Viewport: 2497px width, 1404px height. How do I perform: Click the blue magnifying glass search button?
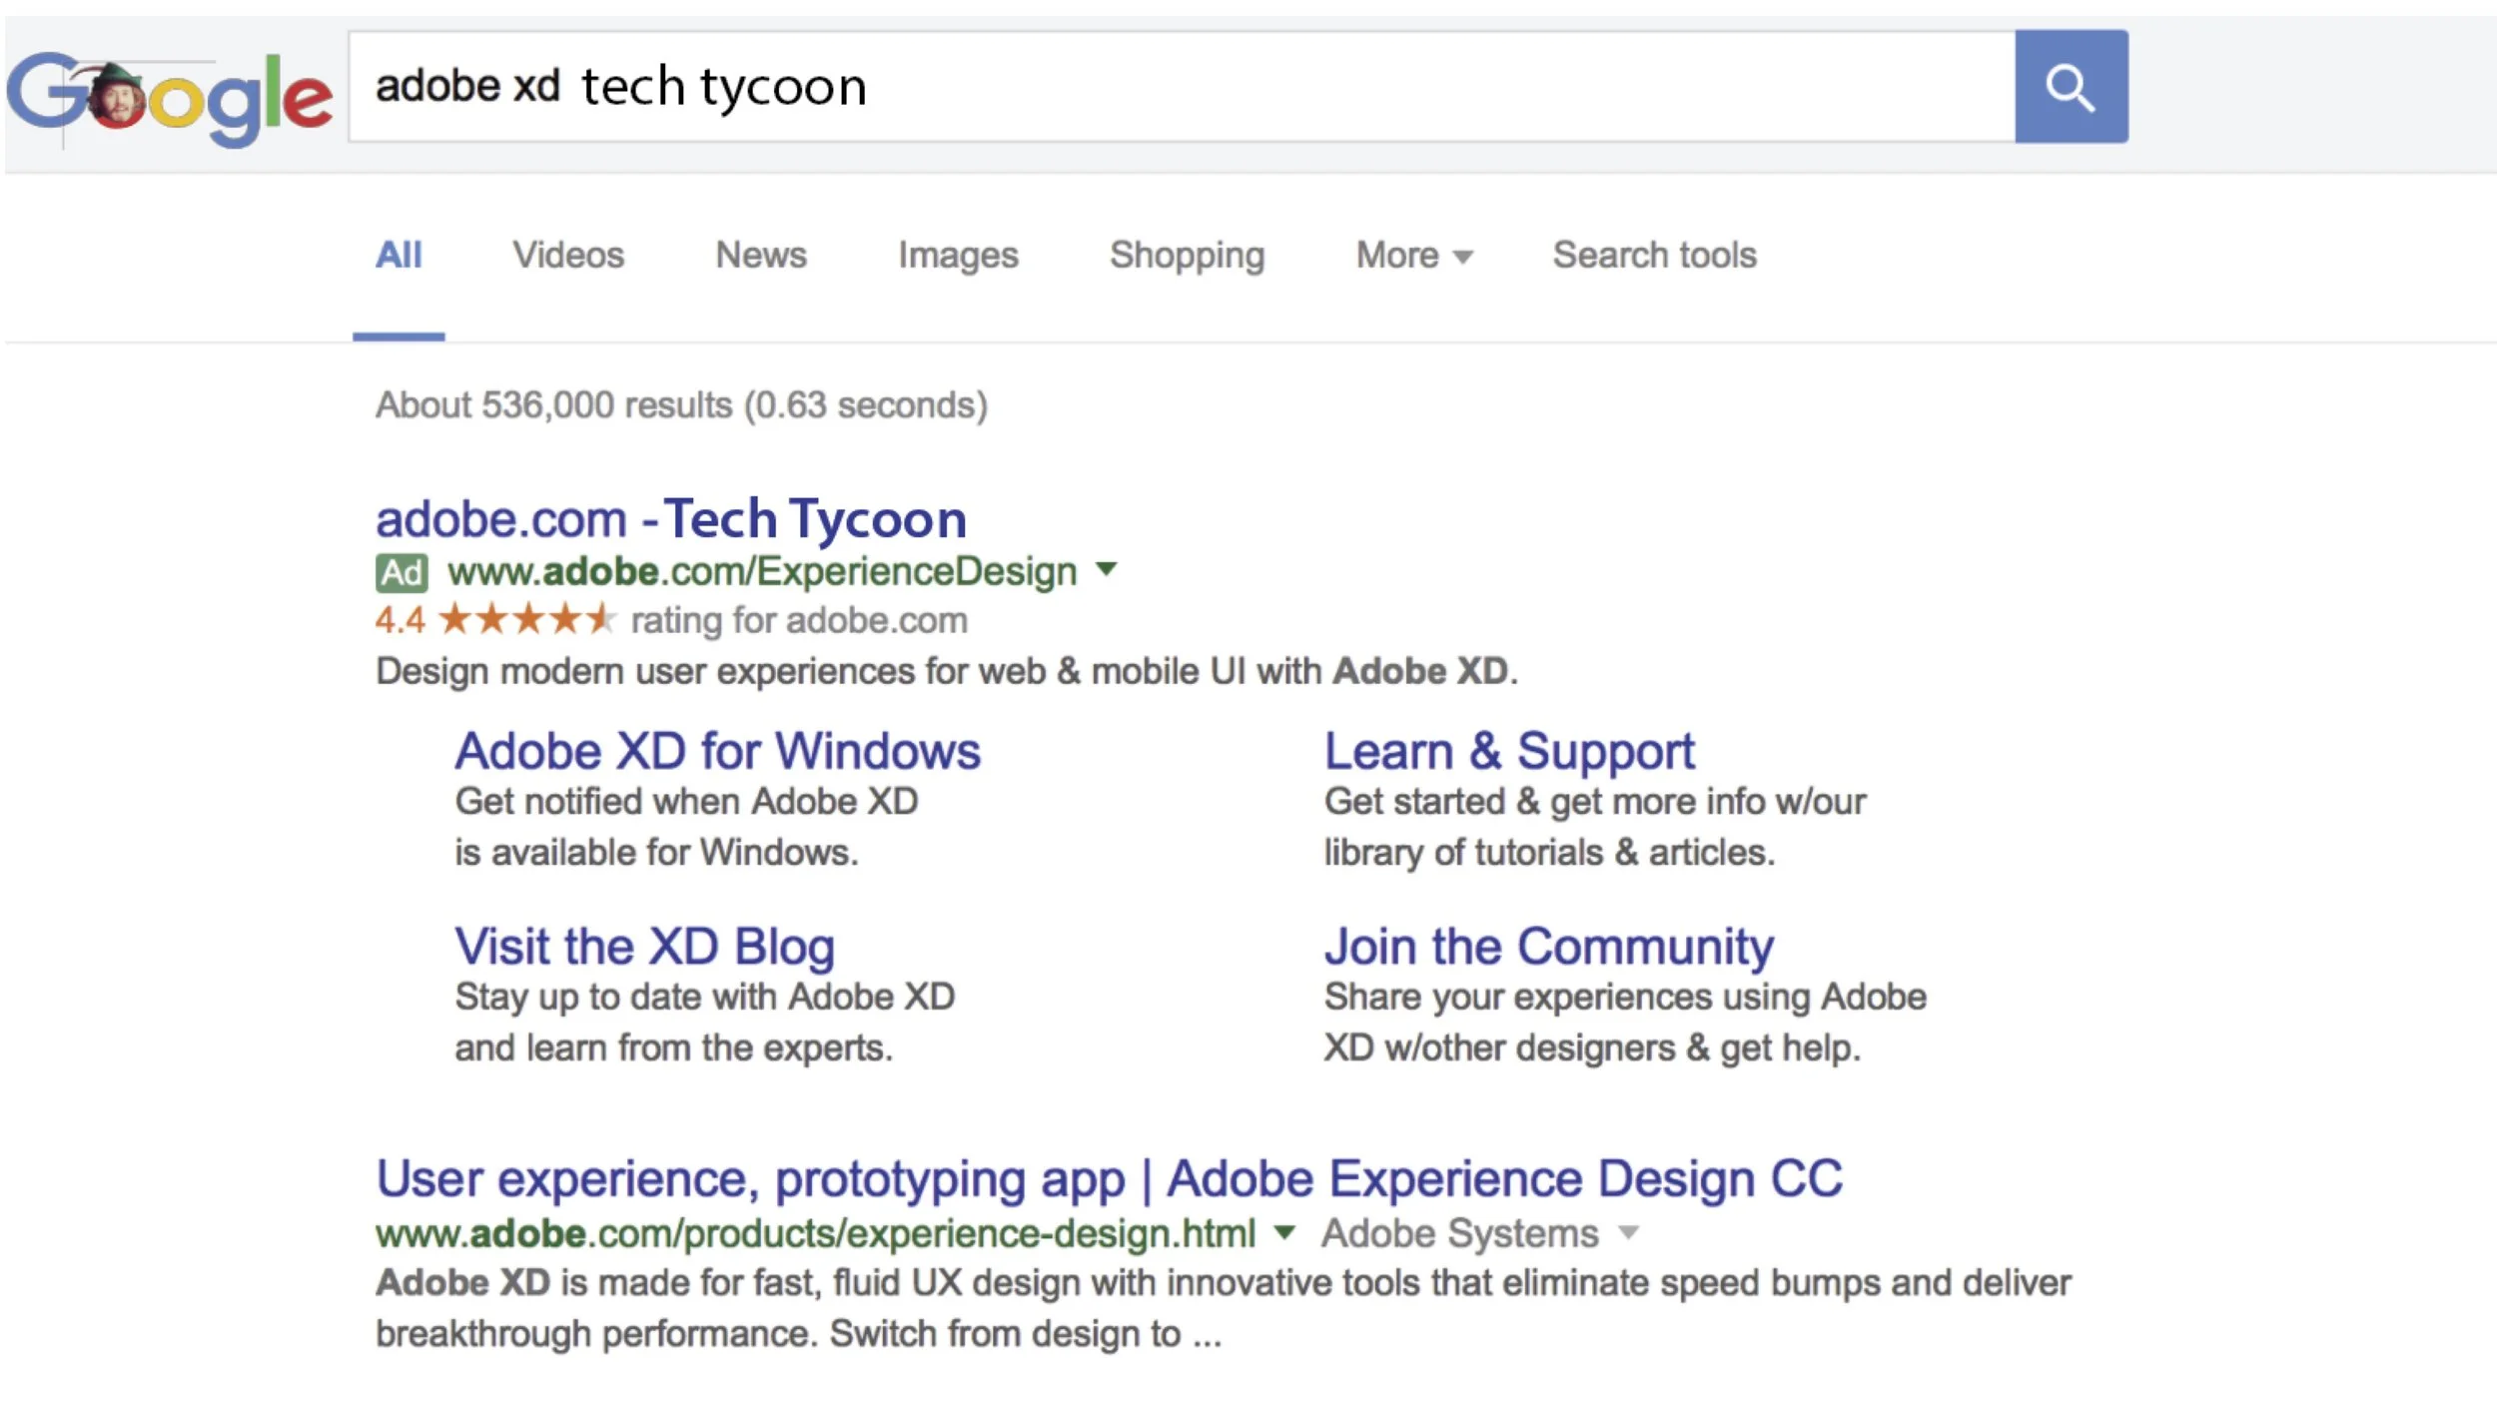[2071, 87]
